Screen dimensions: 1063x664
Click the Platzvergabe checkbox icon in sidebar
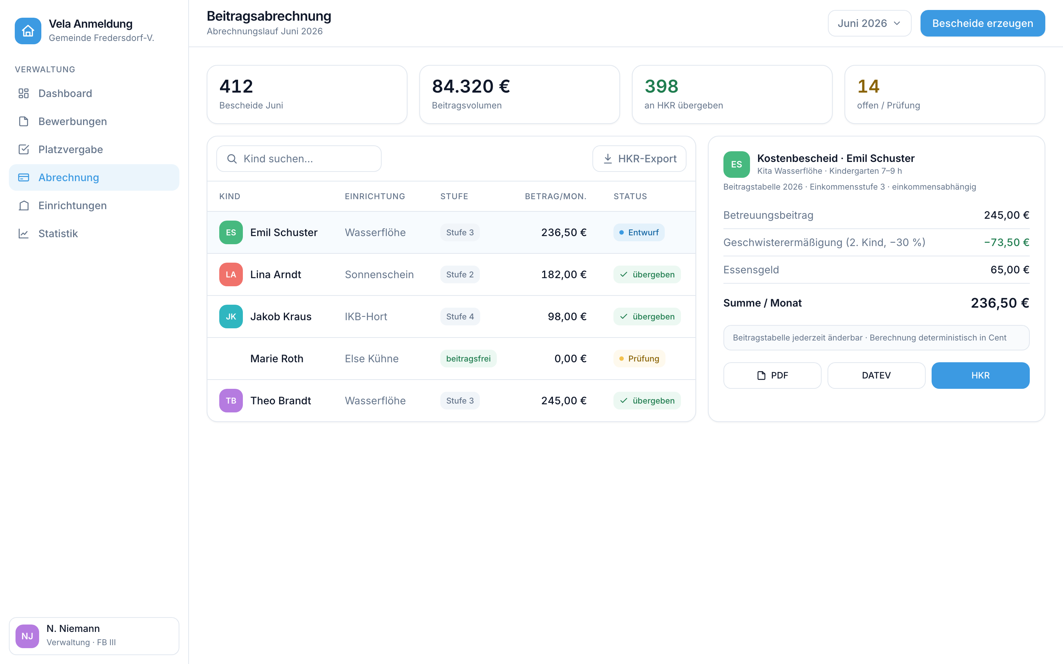[x=24, y=150]
